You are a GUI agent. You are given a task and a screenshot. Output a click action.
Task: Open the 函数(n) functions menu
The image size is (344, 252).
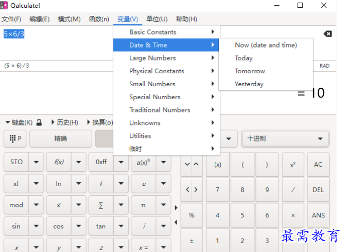click(99, 19)
